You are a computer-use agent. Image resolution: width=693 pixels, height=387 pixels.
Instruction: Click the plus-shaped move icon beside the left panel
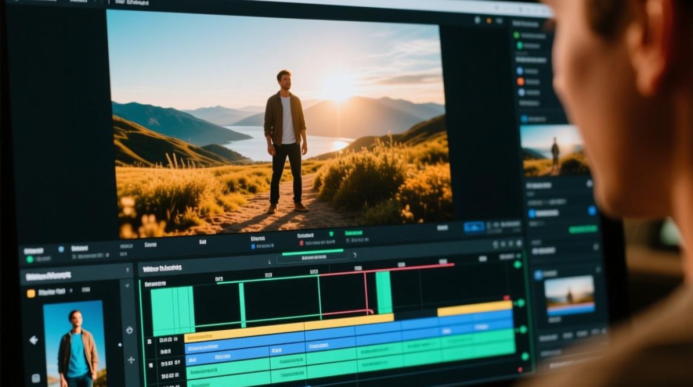coord(130,360)
